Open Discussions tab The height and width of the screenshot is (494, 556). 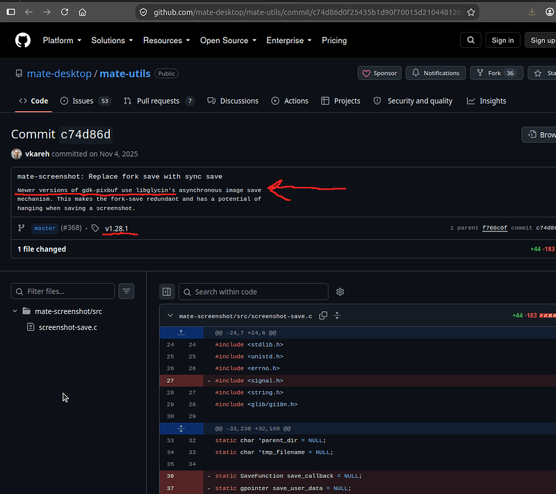233,101
